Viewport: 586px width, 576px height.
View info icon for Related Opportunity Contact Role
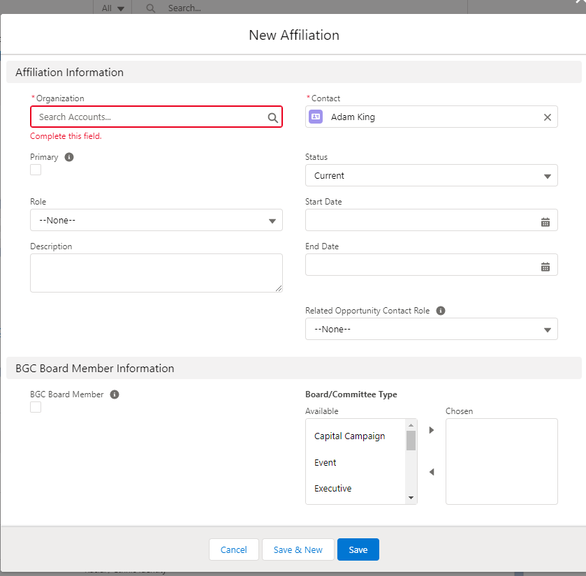441,310
